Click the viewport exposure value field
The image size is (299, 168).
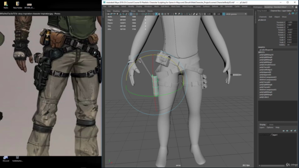click(x=209, y=14)
